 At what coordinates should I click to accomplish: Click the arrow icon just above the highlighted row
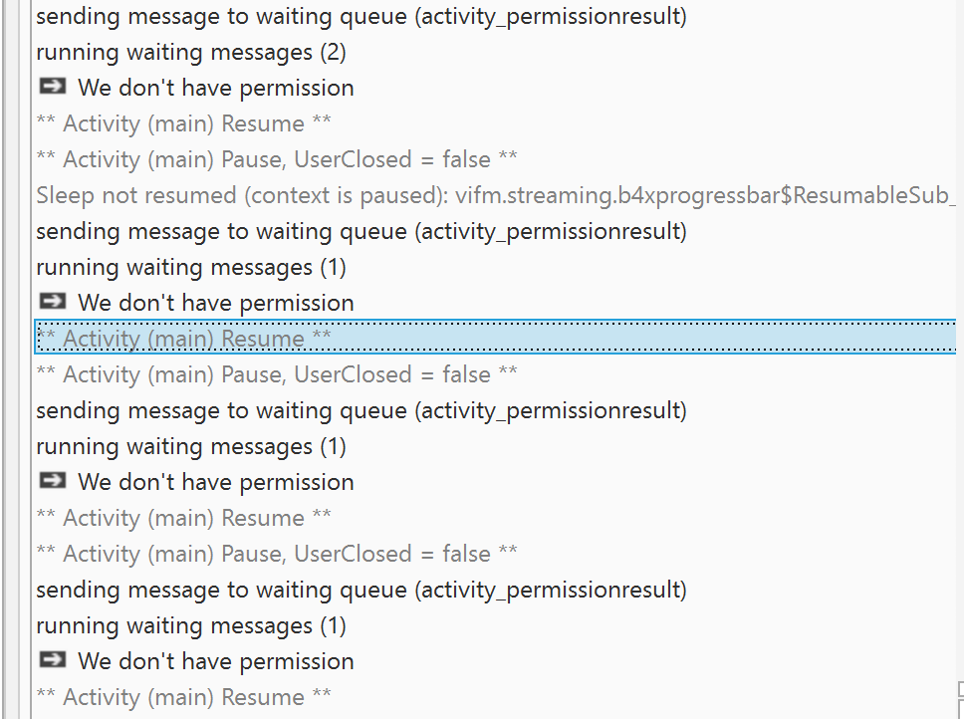pyautogui.click(x=52, y=303)
